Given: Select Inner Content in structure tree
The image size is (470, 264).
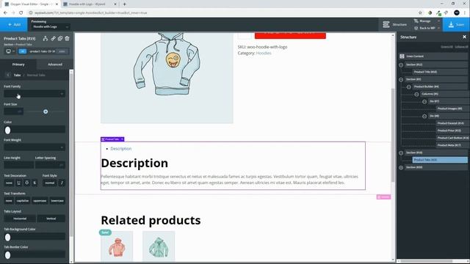Looking at the screenshot, I should click(x=433, y=56).
